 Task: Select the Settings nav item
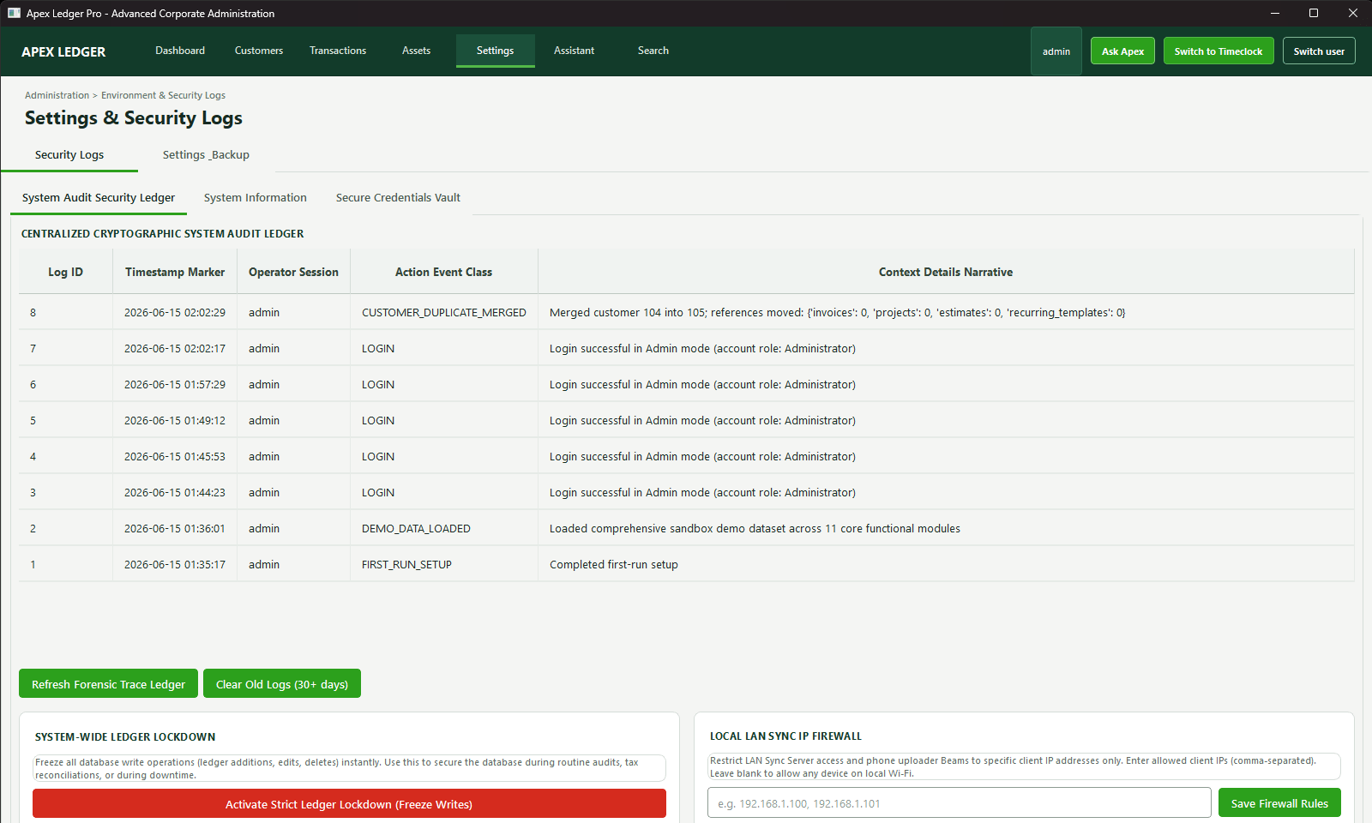tap(496, 51)
